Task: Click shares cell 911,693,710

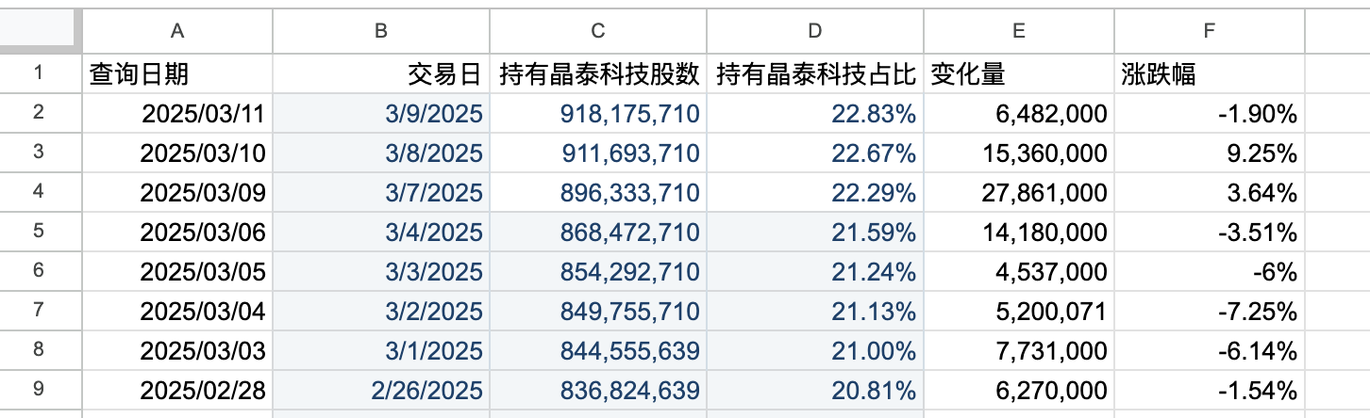Action: [x=597, y=153]
